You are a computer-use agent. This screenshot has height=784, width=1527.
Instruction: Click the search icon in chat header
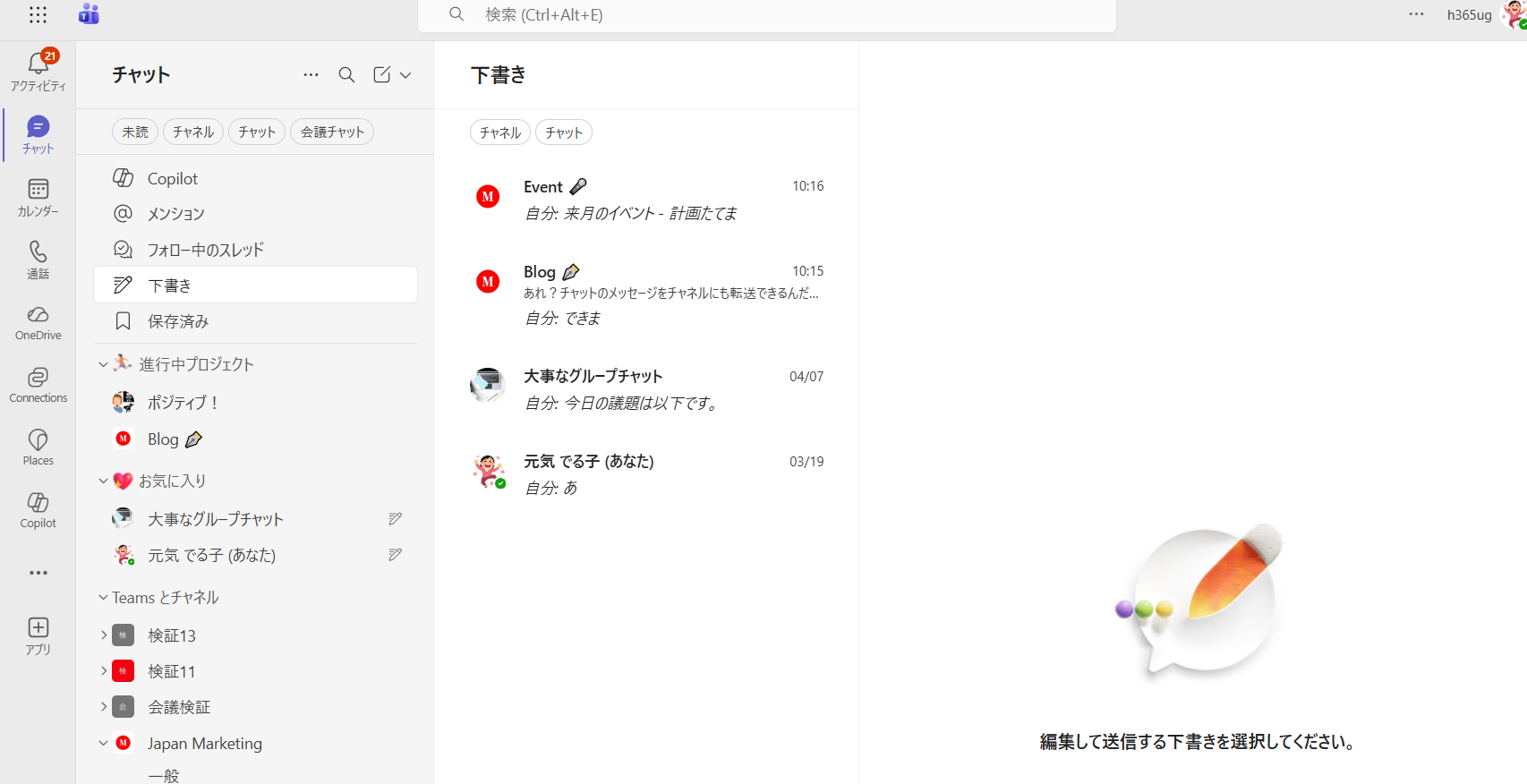pyautogui.click(x=346, y=75)
